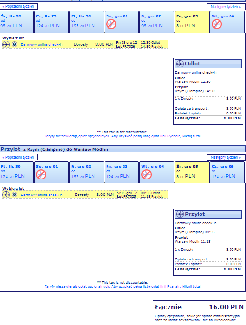Select outbound date Cz, lis 29
The image size is (246, 325).
pyautogui.click(x=51, y=22)
